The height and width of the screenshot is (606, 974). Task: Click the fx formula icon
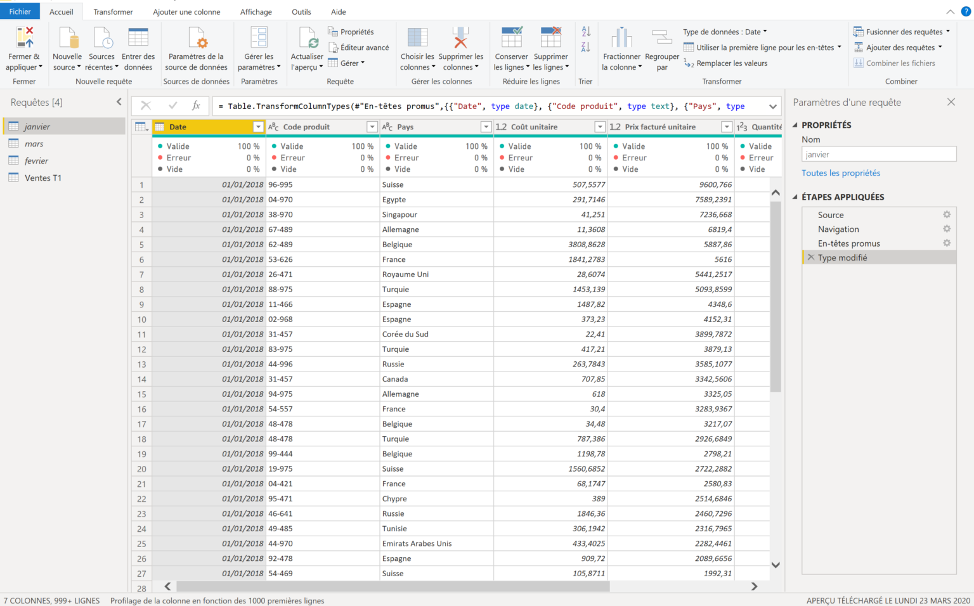coord(197,106)
